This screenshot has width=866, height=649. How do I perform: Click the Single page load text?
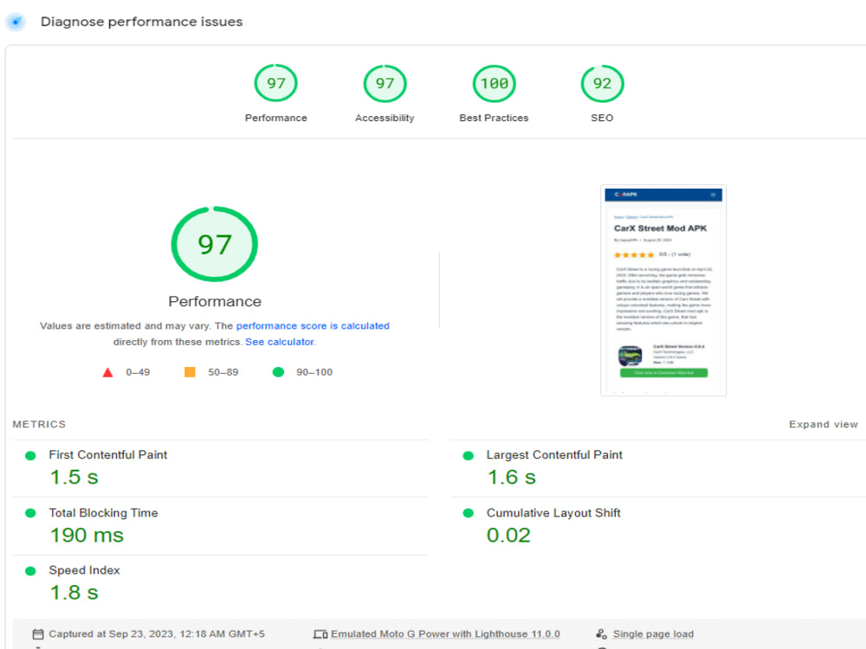(653, 633)
